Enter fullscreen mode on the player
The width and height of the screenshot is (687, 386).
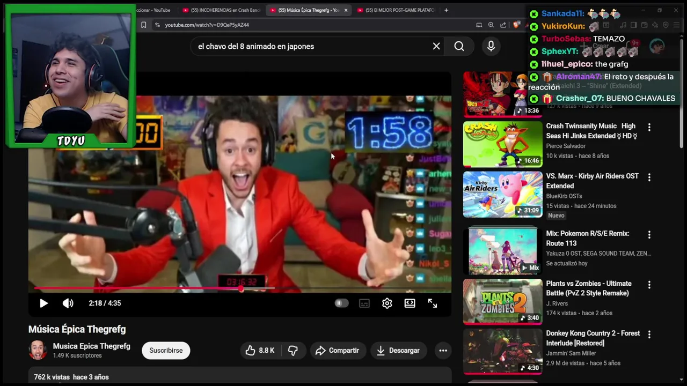(x=433, y=303)
